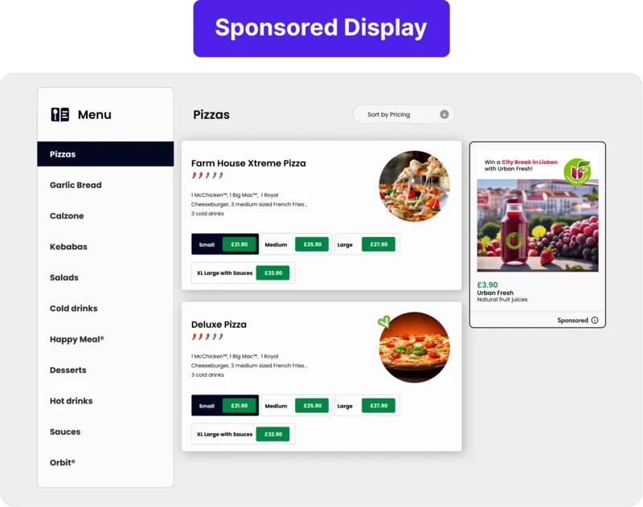643x507 pixels.
Task: Select Small size for Farm House Xtreme
Action: click(225, 244)
